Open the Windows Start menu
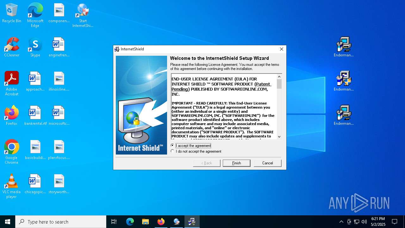The image size is (405, 228). coord(8,222)
